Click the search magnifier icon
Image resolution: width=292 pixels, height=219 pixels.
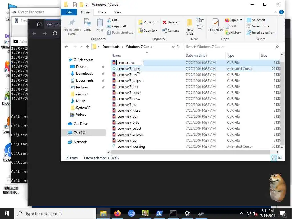(x=277, y=47)
